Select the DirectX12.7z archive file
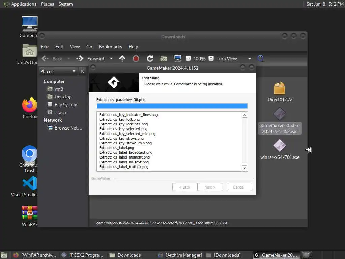The width and height of the screenshot is (345, 259). click(x=280, y=92)
